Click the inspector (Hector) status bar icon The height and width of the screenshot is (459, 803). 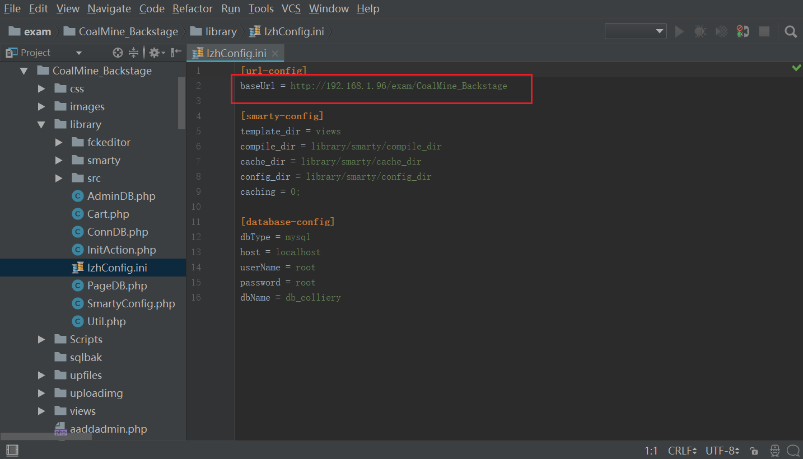coord(774,451)
